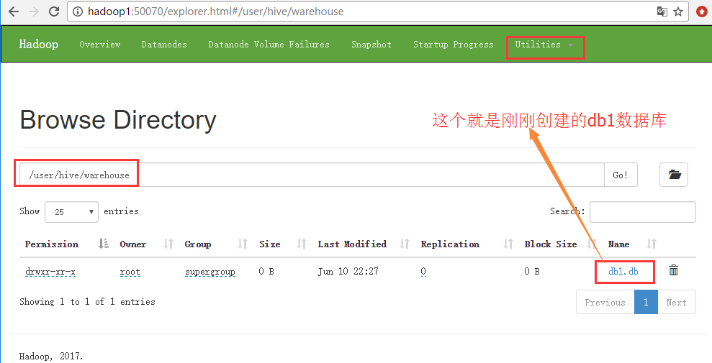Reload the page with refresh icon

54,12
